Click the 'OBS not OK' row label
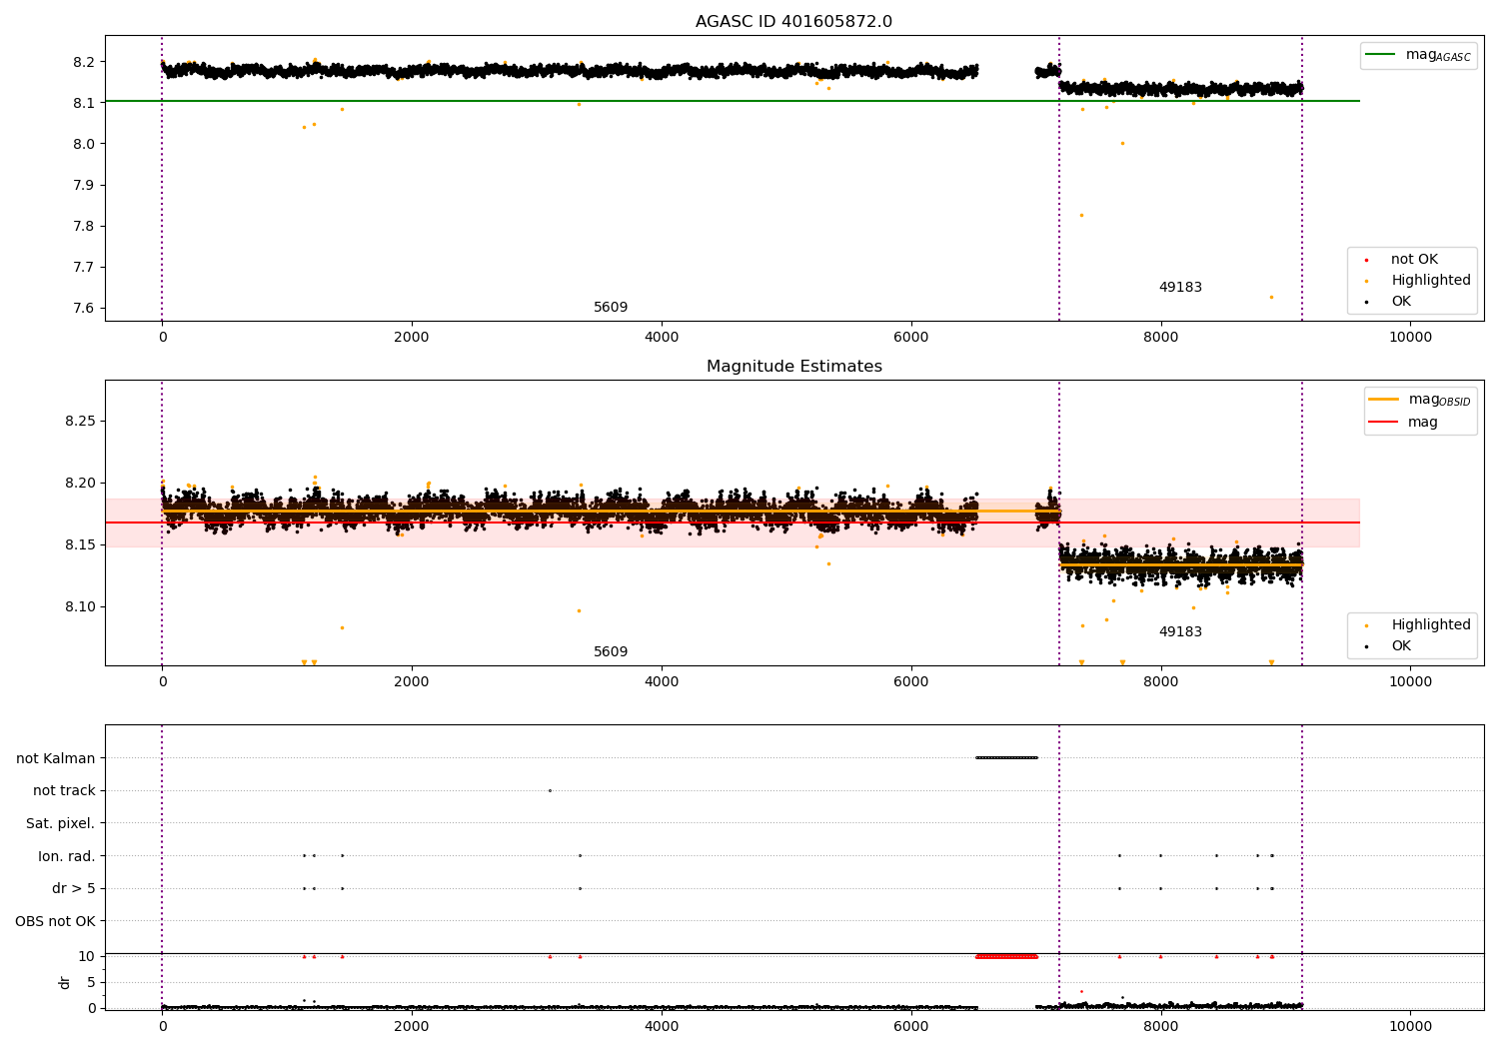The height and width of the screenshot is (1049, 1499). pos(56,921)
